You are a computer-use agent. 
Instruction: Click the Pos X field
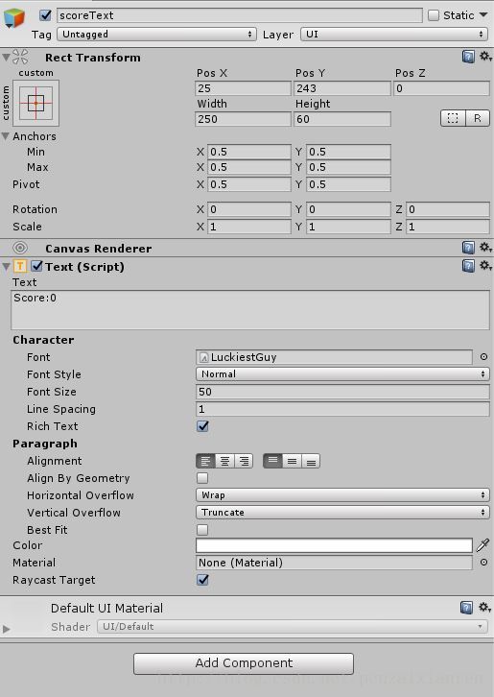coord(243,88)
